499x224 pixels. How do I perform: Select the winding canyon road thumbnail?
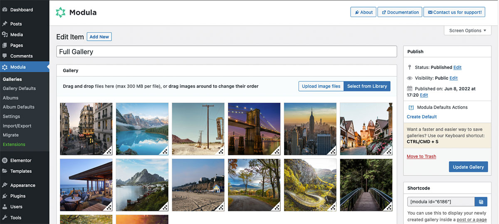[x=310, y=185]
